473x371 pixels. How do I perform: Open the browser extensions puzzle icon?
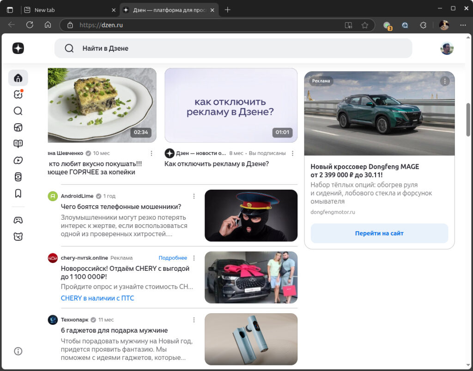[x=423, y=25]
